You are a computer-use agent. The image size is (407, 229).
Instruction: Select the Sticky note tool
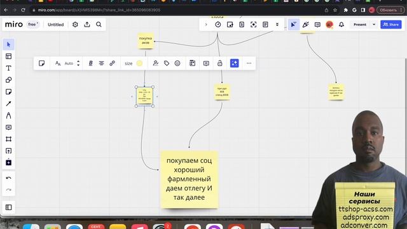click(8, 92)
